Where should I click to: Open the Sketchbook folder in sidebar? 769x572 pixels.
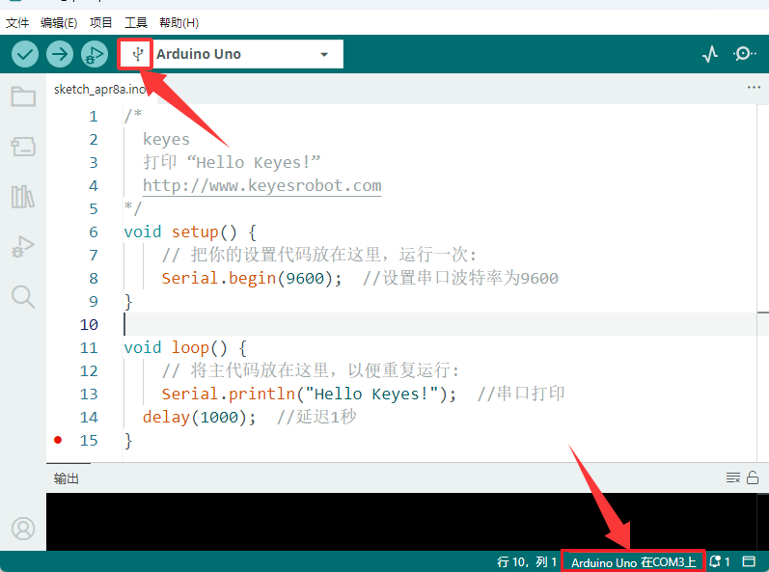click(x=23, y=96)
